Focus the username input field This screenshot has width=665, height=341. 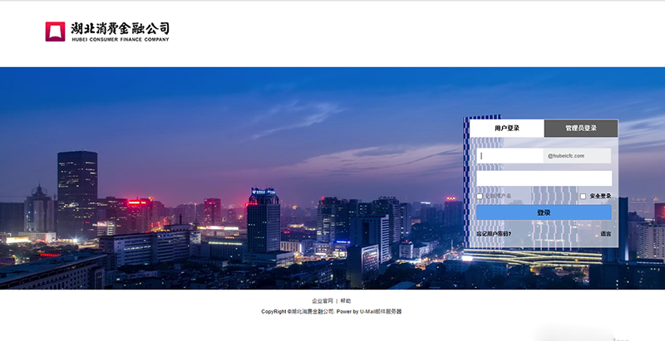pyautogui.click(x=510, y=155)
